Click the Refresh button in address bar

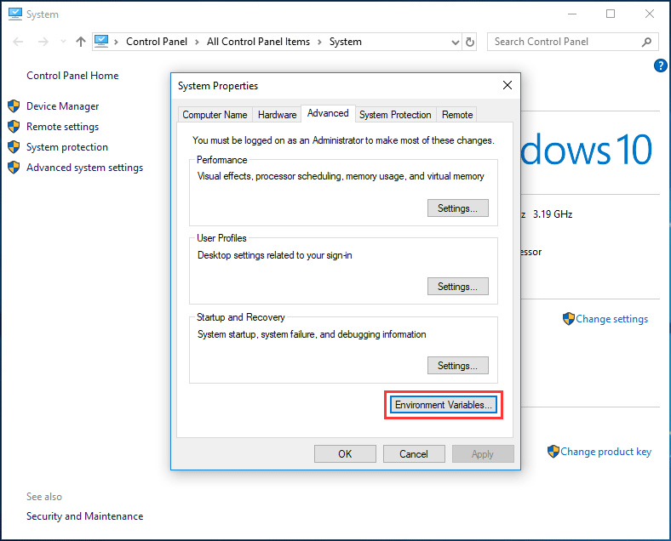[x=469, y=42]
